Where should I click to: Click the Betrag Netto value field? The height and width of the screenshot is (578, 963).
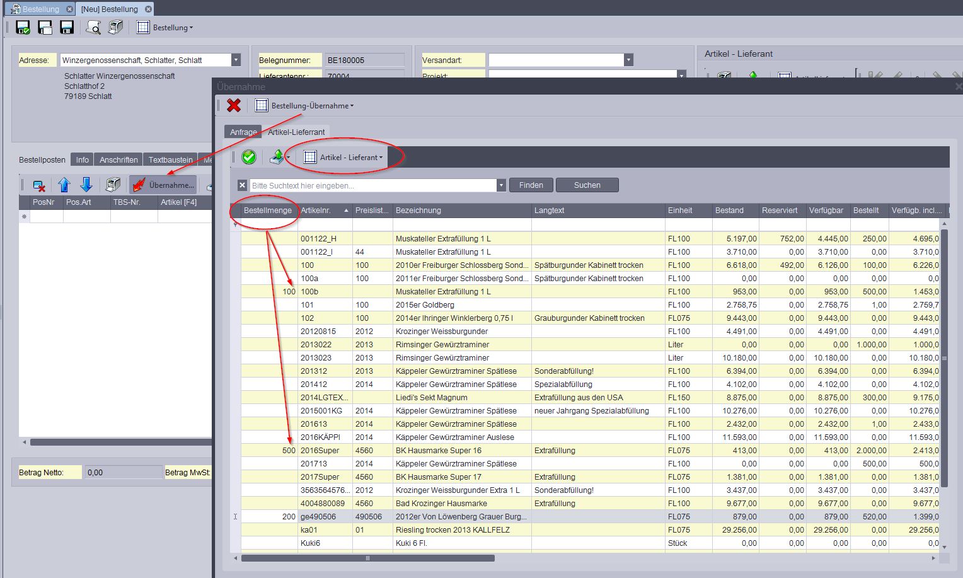(x=124, y=472)
